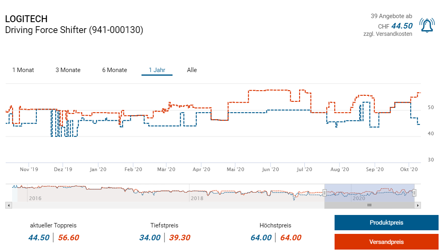
Task: Select the 3 Monate time range
Action: 68,70
